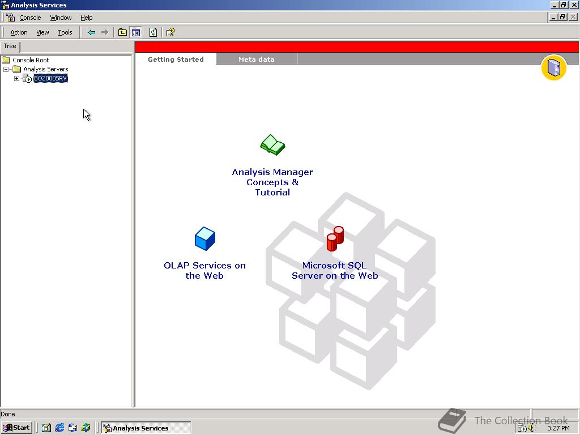Click the Start button
This screenshot has height=435, width=580.
click(16, 428)
